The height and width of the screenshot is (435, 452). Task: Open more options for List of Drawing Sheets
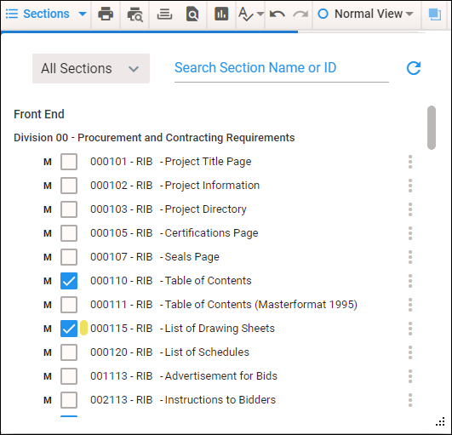coord(410,329)
